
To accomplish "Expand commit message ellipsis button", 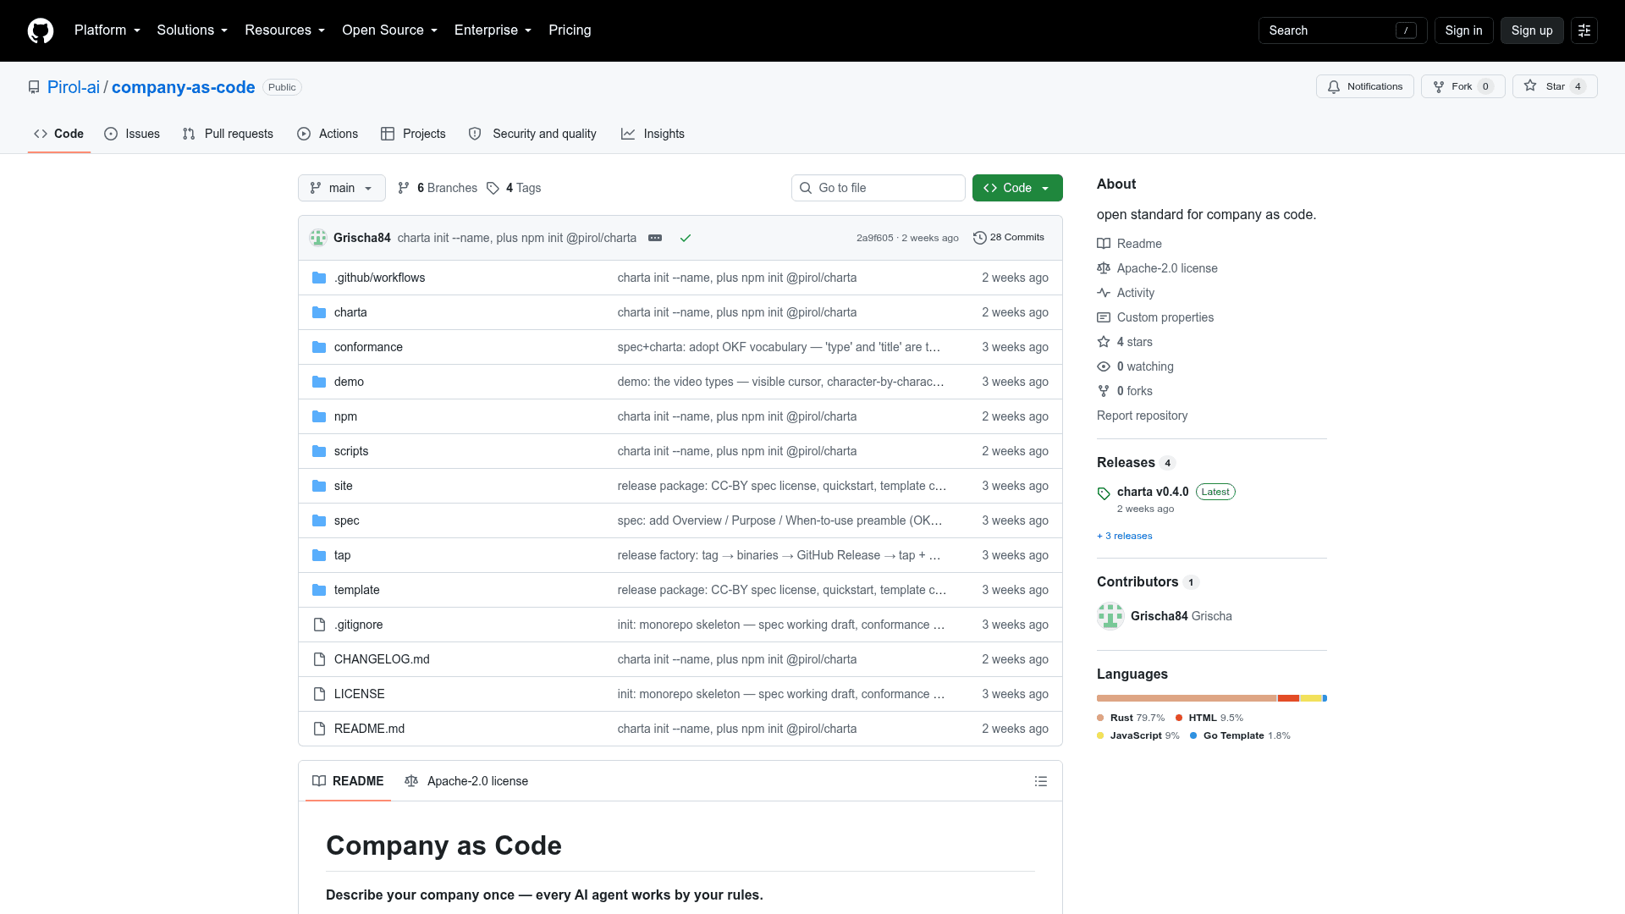I will (x=655, y=238).
